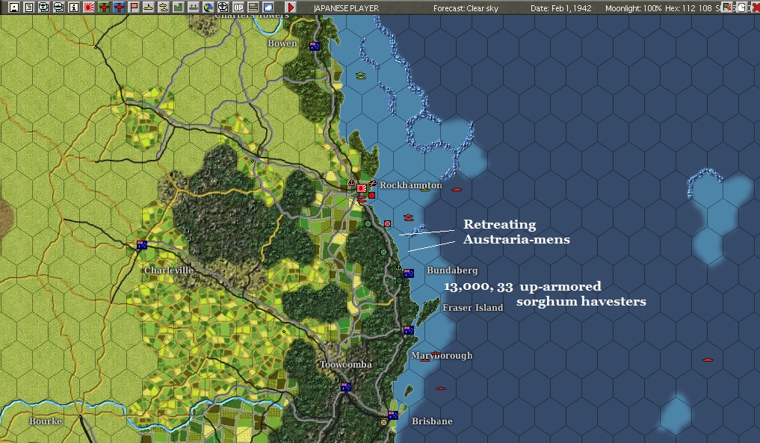The height and width of the screenshot is (443, 760).
Task: Click the striped list toolbar icon
Action: click(253, 7)
